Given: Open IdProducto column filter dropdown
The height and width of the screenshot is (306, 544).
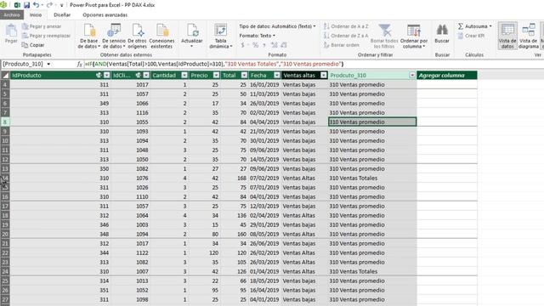Looking at the screenshot, I should (x=107, y=76).
